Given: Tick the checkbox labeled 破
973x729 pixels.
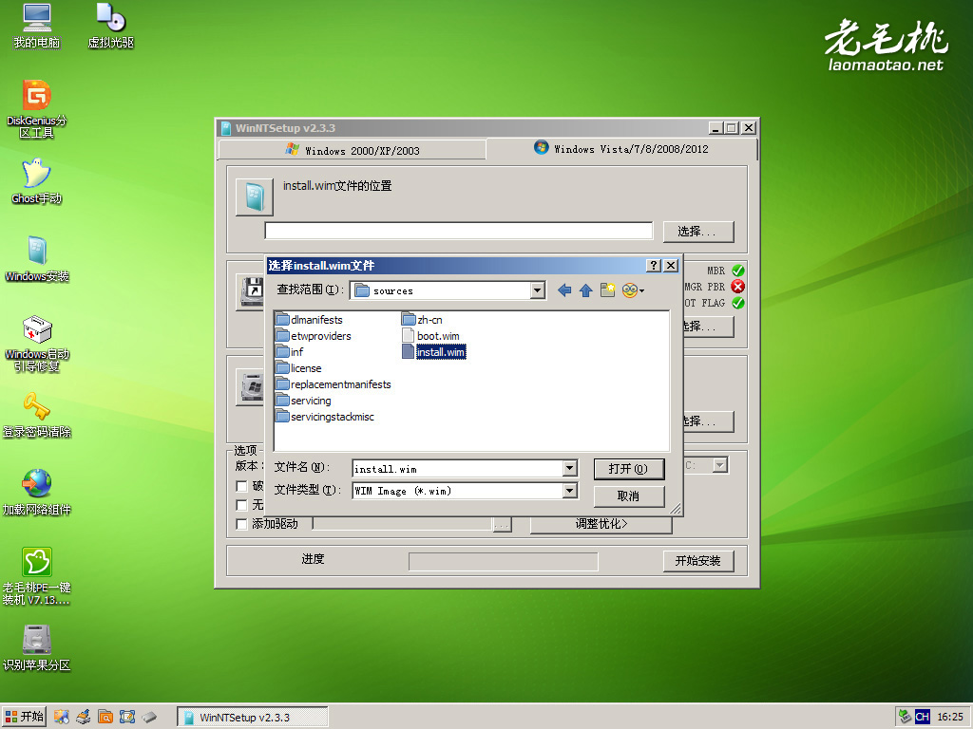Looking at the screenshot, I should click(242, 486).
